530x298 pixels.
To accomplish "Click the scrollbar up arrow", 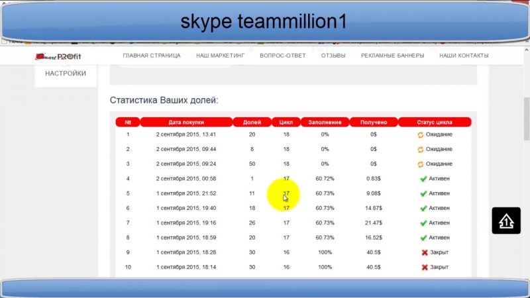I will point(526,50).
